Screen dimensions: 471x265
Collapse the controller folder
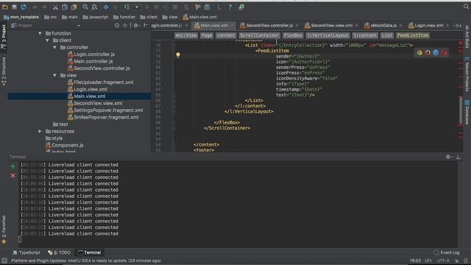coord(54,47)
